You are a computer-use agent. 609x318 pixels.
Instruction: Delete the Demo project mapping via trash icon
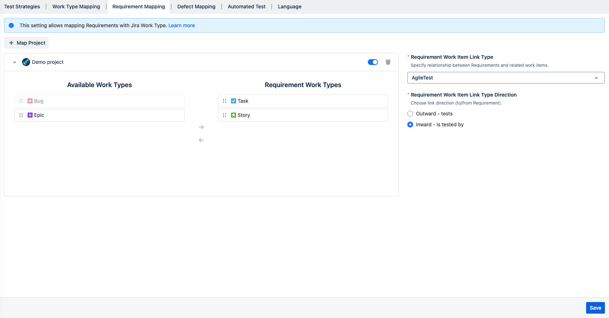388,62
